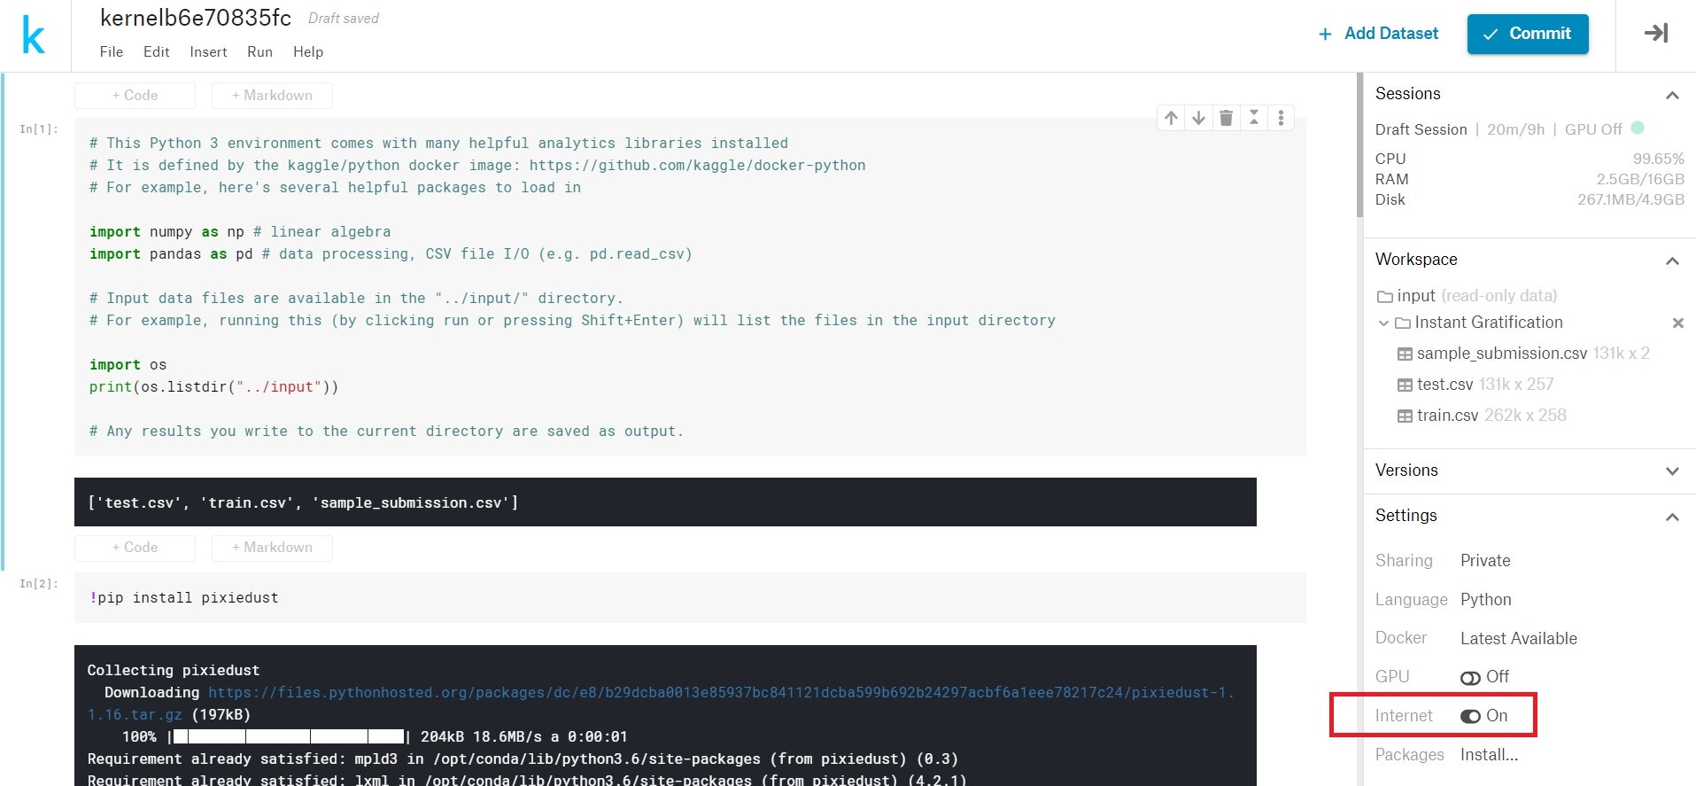The height and width of the screenshot is (786, 1696).
Task: Open the Packages Install... link
Action: (1489, 755)
